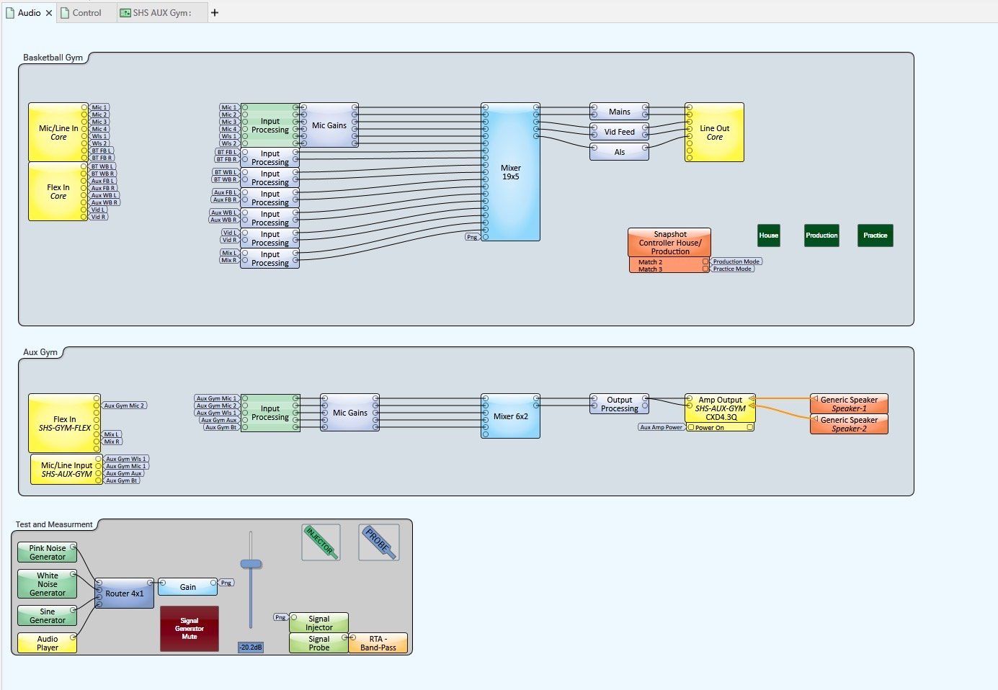The height and width of the screenshot is (690, 998).
Task: Select the Mixer 6x2 block
Action: pos(510,416)
